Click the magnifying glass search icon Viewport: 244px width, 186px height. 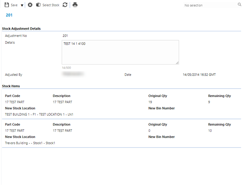239,5
